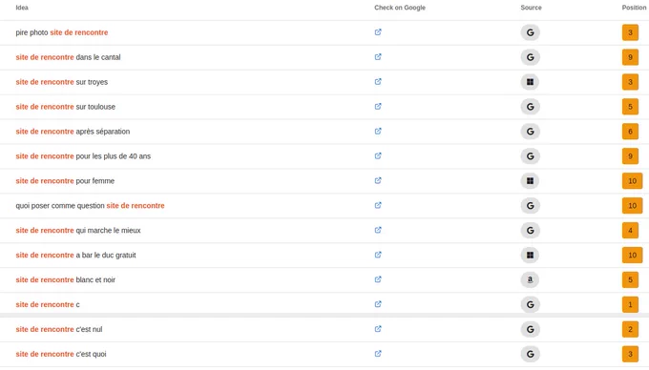Click position badge 9 in 'plus de 40 ans' row
The height and width of the screenshot is (370, 649).
pyautogui.click(x=630, y=156)
